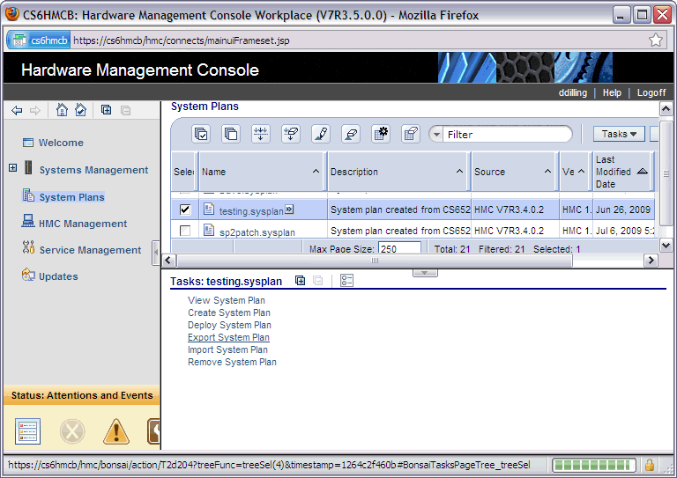Click the horizontal scrollbar thumb
Viewport: 677px width, 478px height.
pyautogui.click(x=375, y=261)
